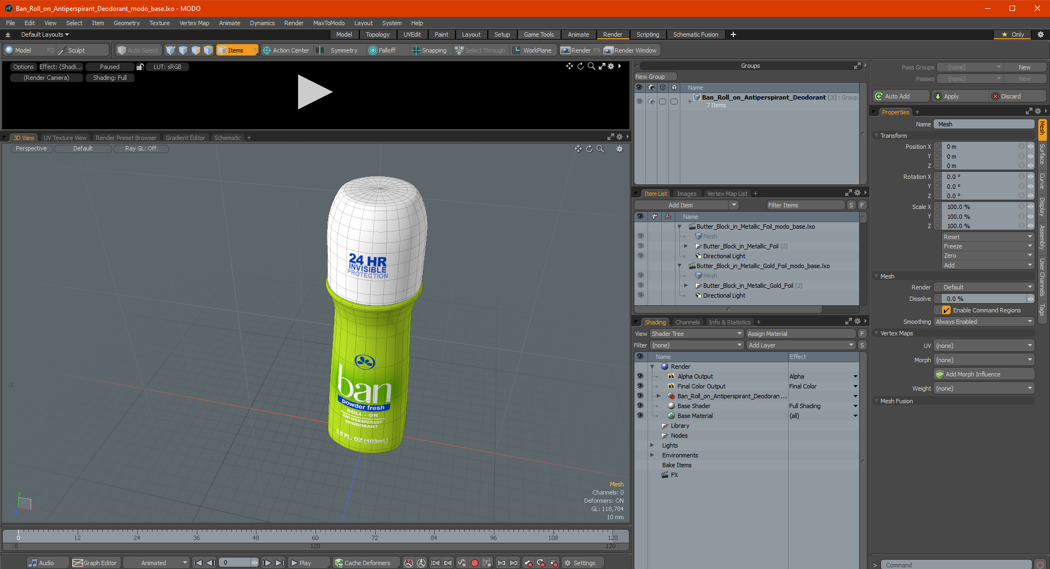Select Edges selection mode icon
The height and width of the screenshot is (569, 1050).
183,50
